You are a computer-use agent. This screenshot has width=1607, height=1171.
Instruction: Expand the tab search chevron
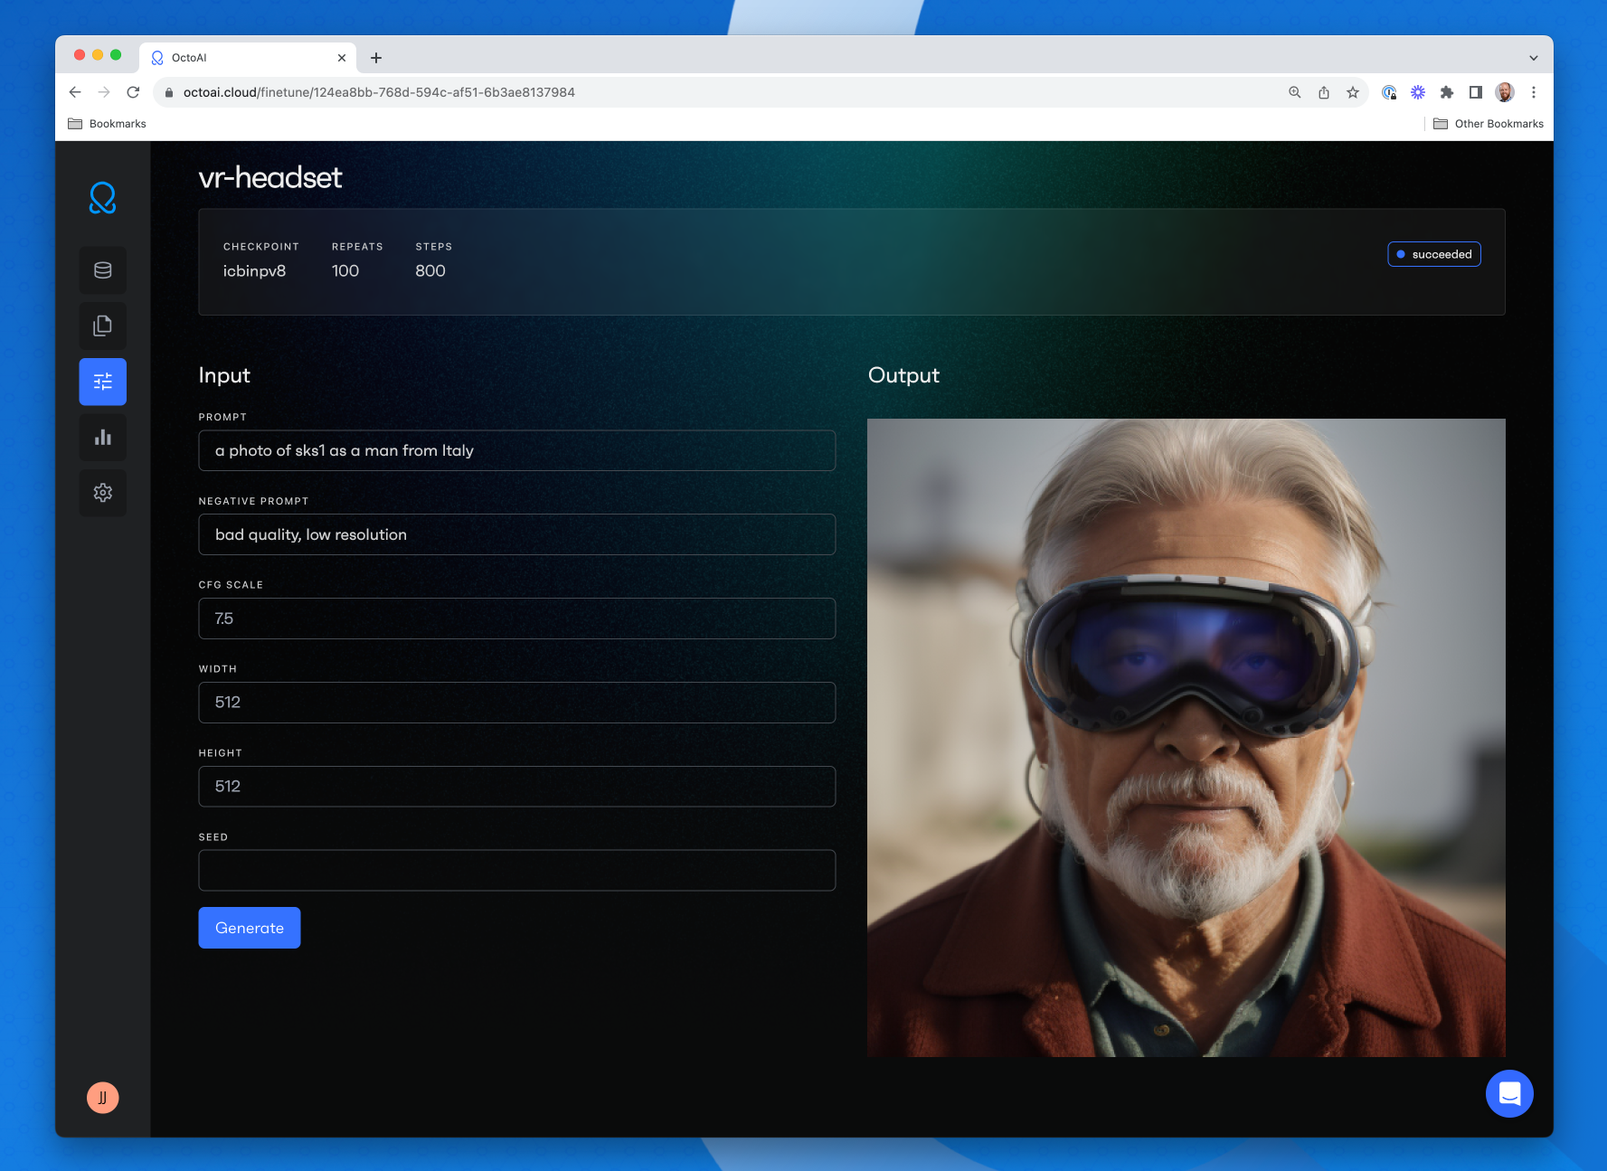coord(1533,58)
